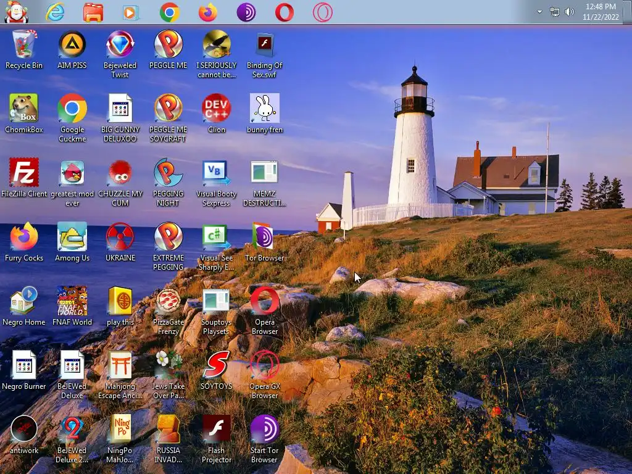Select the bunny fren desktop icon

[264, 114]
